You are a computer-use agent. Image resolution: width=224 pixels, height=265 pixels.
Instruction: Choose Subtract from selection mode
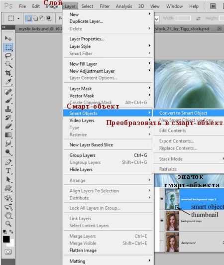[42, 18]
